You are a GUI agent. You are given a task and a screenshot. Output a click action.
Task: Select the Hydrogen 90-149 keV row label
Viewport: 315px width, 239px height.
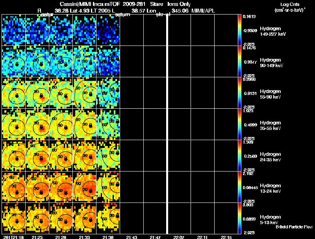(271, 63)
